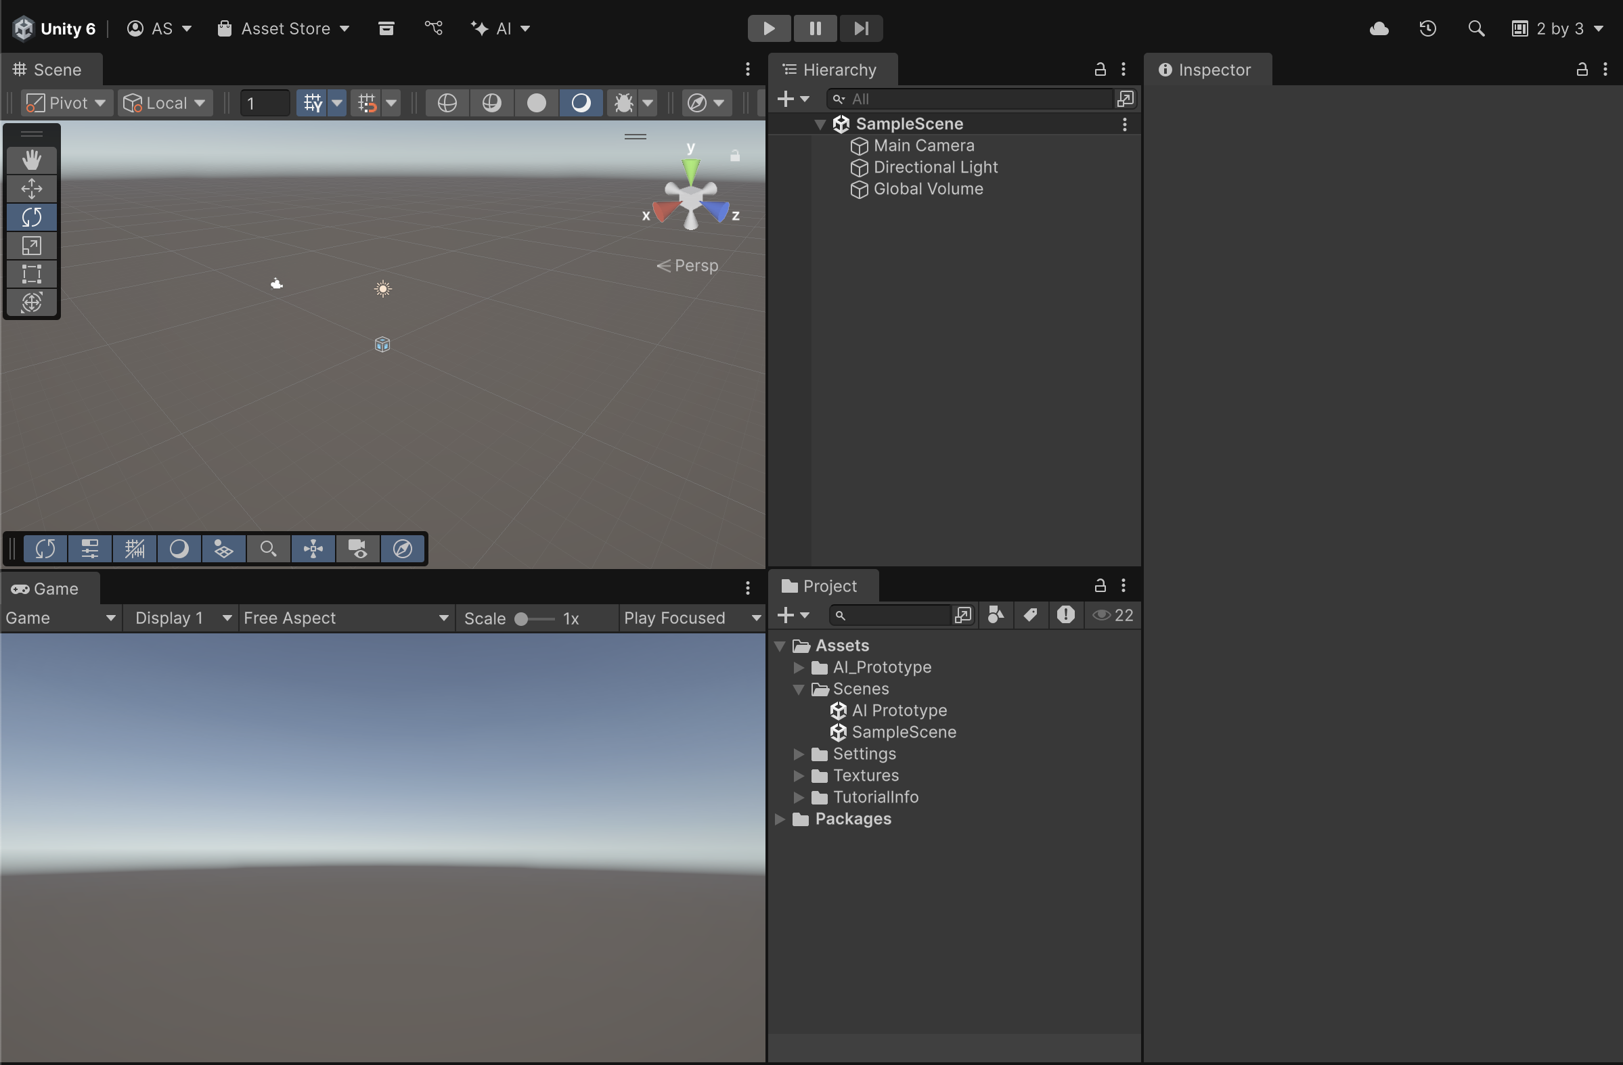The height and width of the screenshot is (1065, 1623).
Task: Toggle the Inspector panel lock
Action: 1582,70
